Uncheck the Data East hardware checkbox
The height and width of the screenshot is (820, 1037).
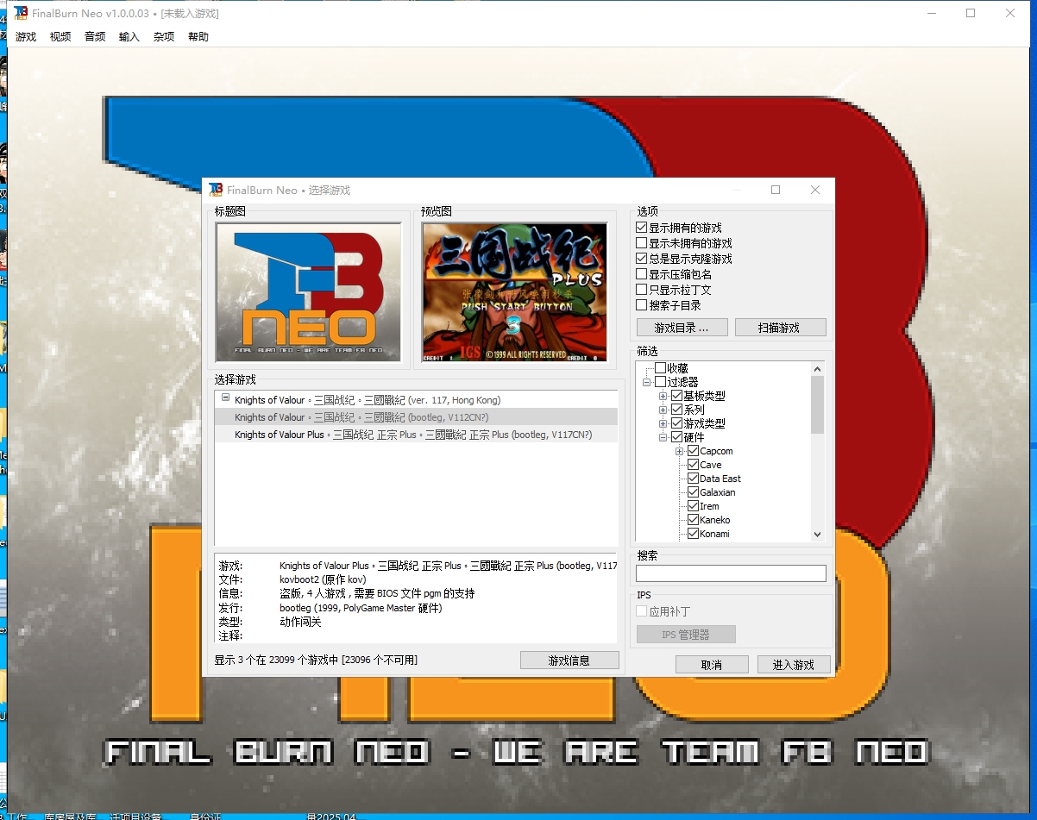pyautogui.click(x=694, y=479)
